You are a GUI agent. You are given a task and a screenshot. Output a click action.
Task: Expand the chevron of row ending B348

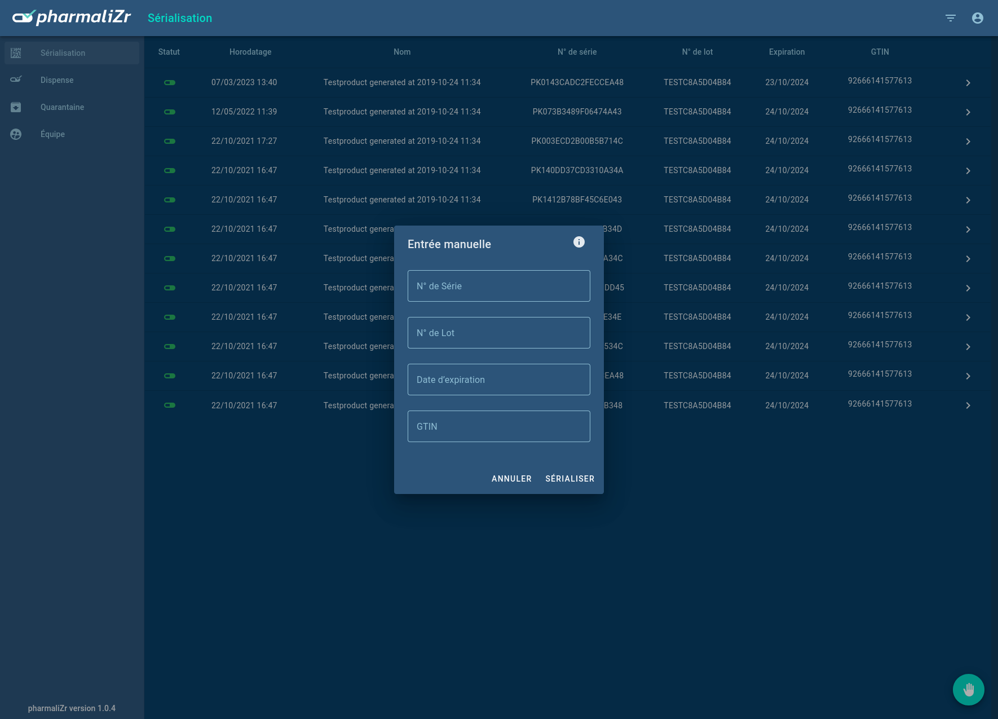pos(968,405)
